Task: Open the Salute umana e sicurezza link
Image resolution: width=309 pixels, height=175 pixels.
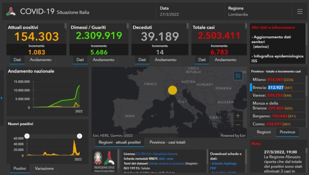Action: (167, 163)
